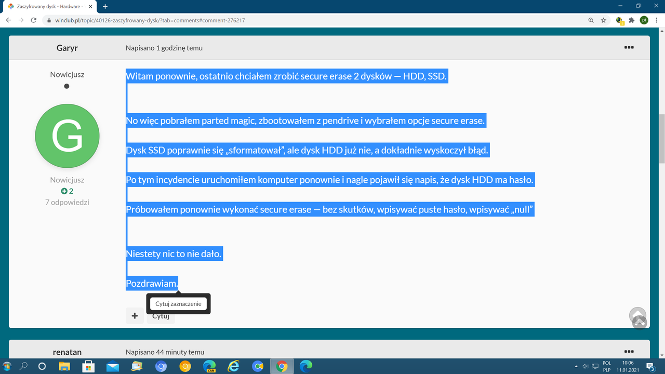Open Microsoft Edge from taskbar
The height and width of the screenshot is (374, 665).
[x=306, y=366]
